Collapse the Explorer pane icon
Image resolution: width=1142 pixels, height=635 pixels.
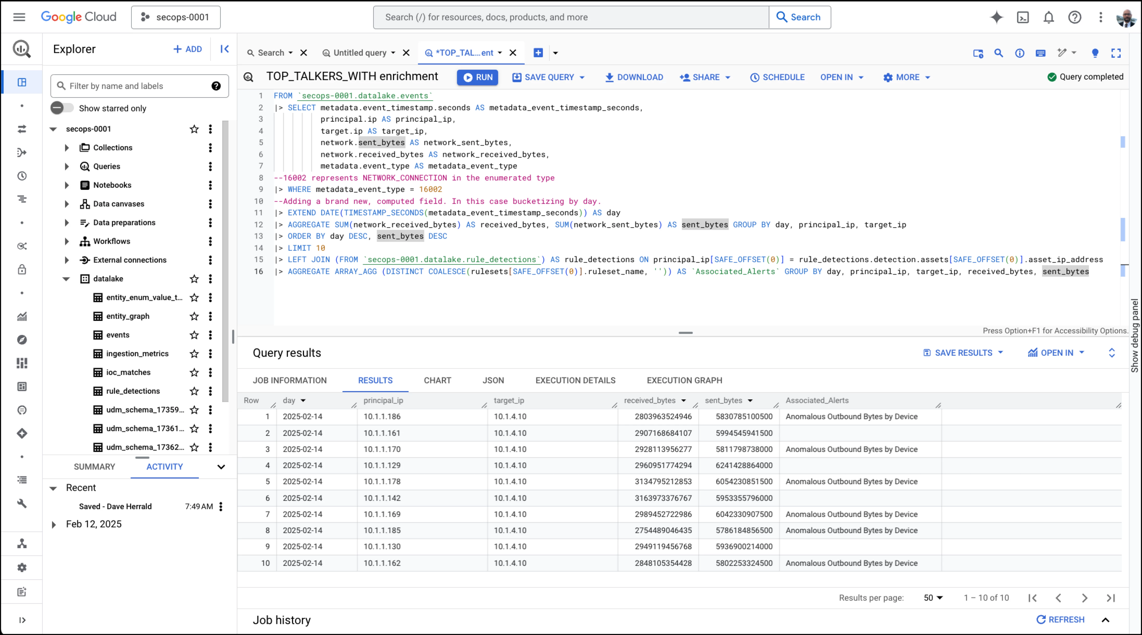[x=225, y=49]
